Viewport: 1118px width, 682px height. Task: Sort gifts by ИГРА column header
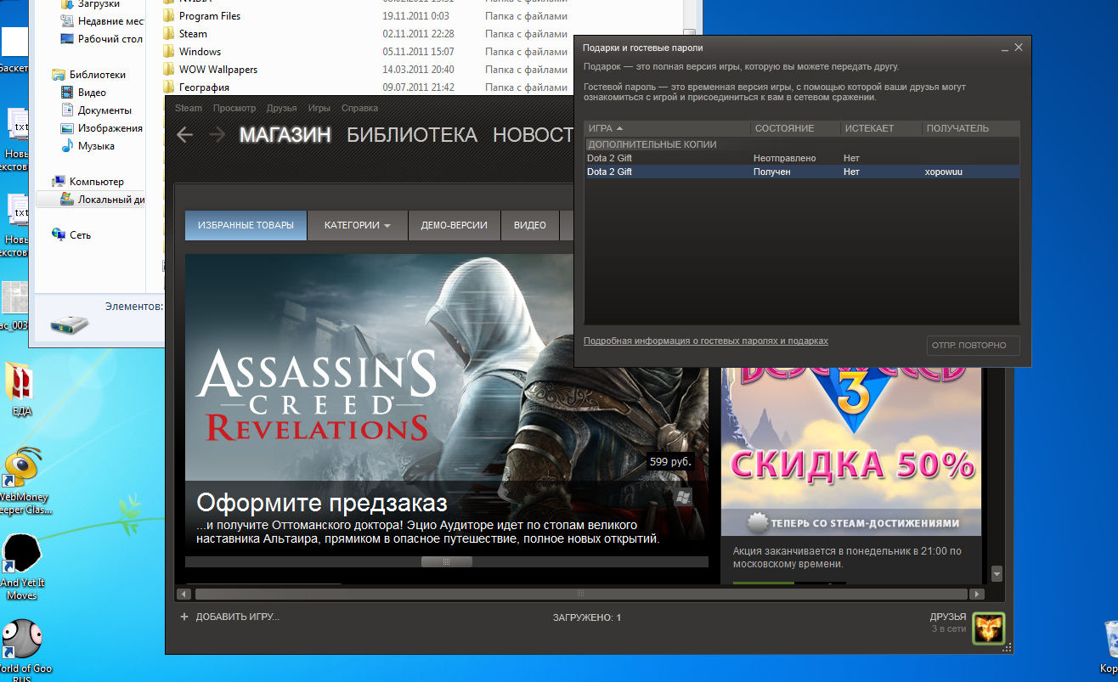click(667, 128)
